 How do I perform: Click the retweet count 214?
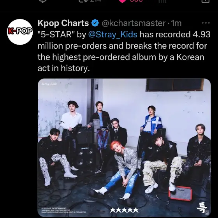click(x=96, y=1)
